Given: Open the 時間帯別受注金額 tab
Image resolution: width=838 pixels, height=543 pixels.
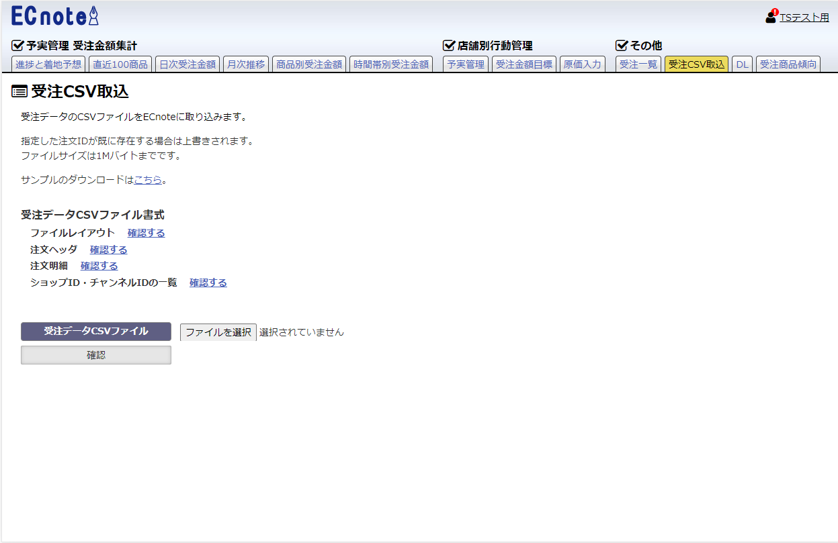Looking at the screenshot, I should tap(391, 64).
